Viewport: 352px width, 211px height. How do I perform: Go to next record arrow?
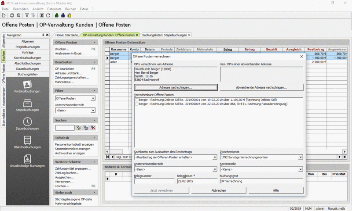(340, 157)
